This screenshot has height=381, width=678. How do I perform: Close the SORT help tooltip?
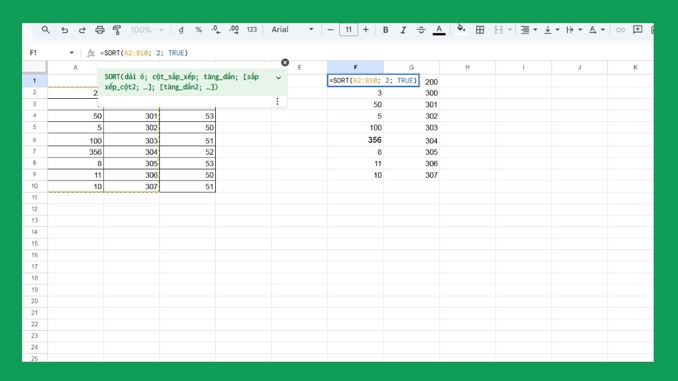pos(285,62)
